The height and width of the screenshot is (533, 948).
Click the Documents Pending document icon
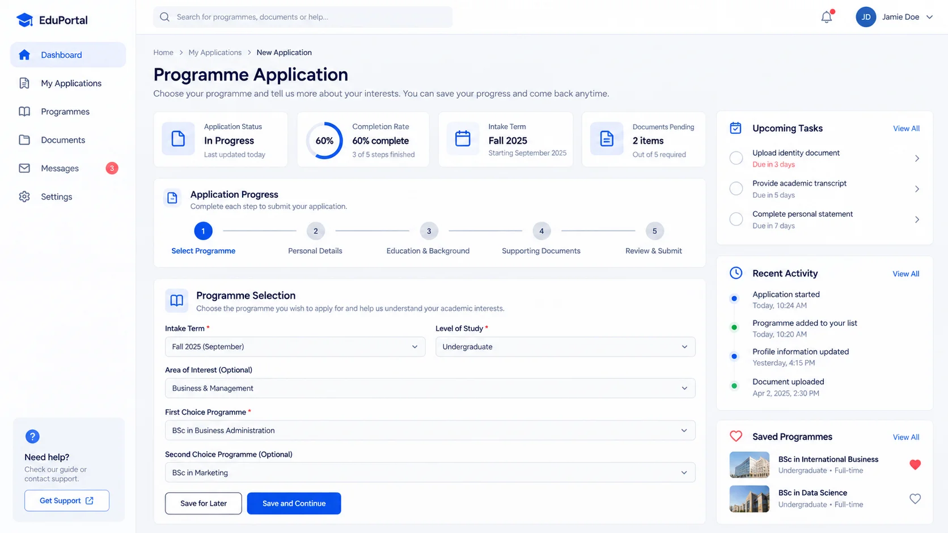pos(607,139)
